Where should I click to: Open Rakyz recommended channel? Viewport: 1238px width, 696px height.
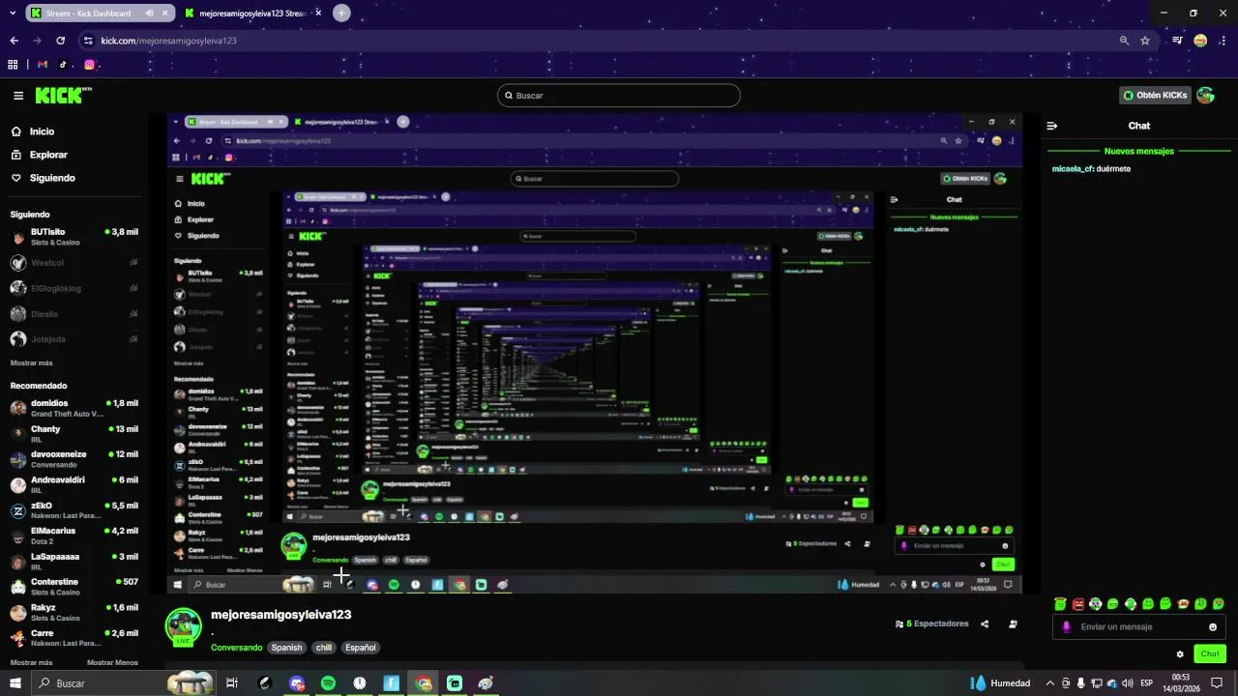click(x=74, y=613)
